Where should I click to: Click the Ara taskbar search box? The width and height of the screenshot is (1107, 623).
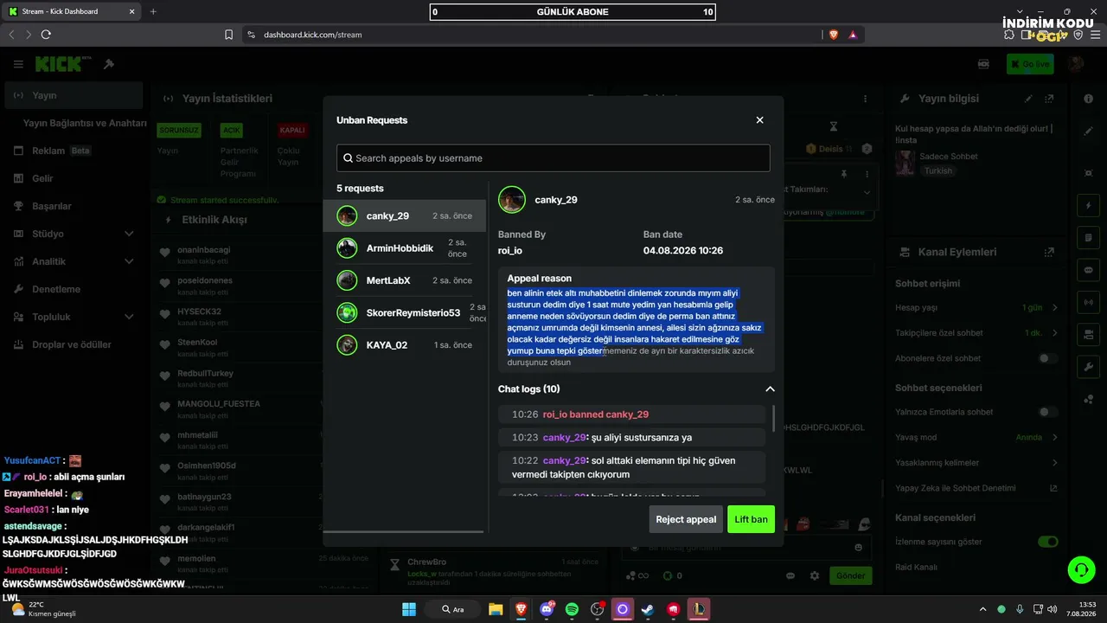point(451,609)
